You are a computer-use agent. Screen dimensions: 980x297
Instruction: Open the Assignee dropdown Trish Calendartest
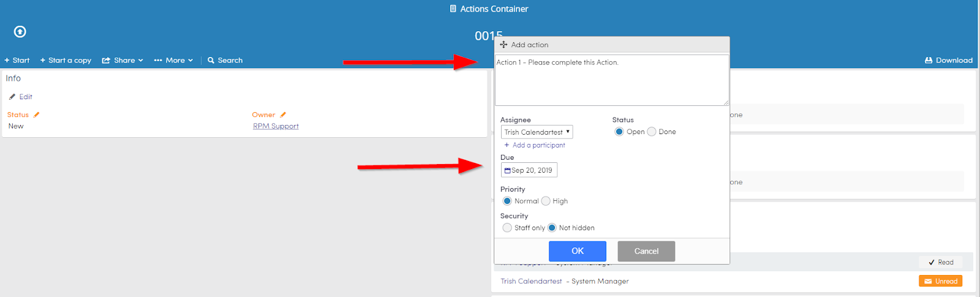(537, 132)
